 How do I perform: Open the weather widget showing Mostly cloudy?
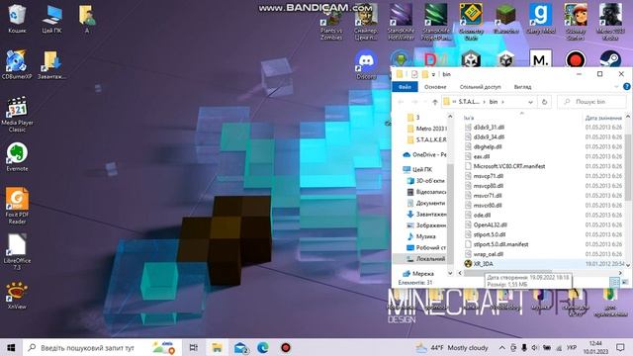(452, 347)
